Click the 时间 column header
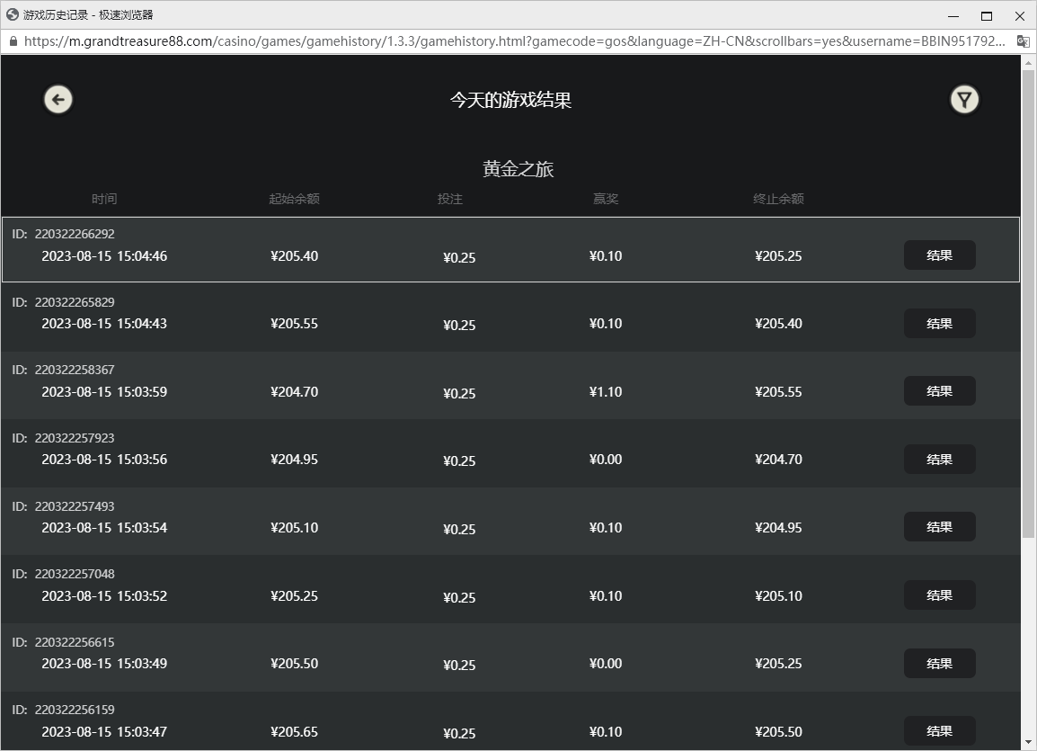1037x751 pixels. click(x=104, y=199)
